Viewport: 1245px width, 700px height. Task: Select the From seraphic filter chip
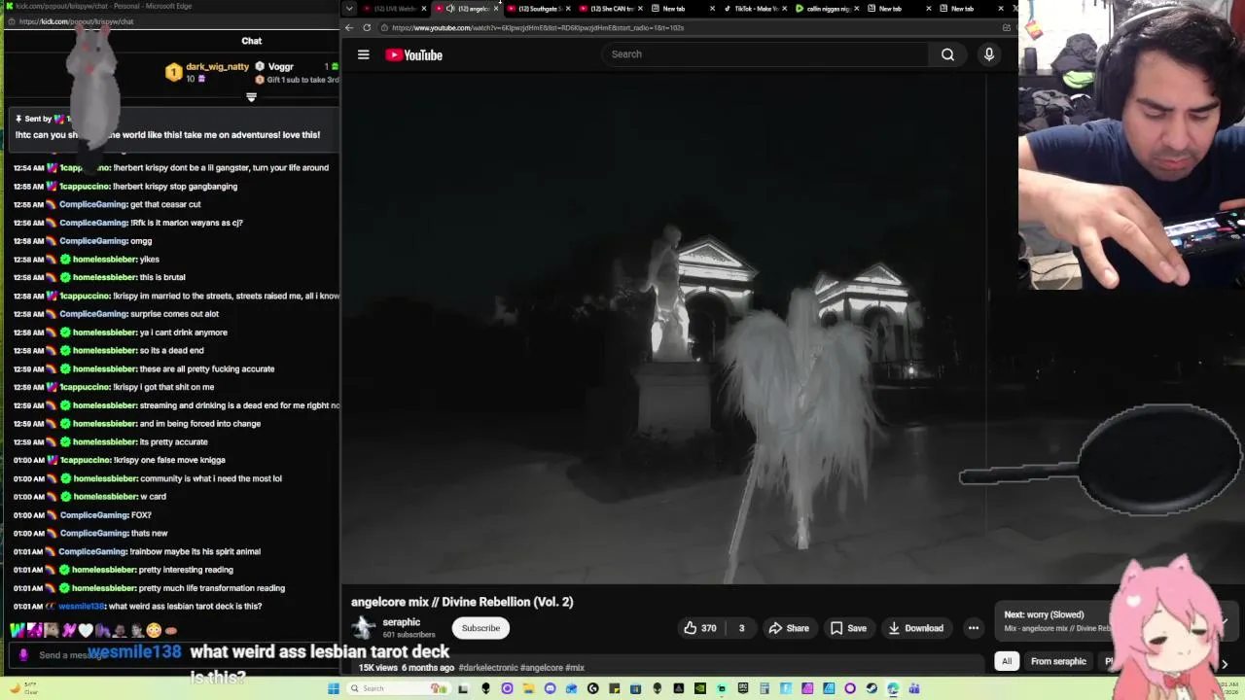pos(1058,661)
